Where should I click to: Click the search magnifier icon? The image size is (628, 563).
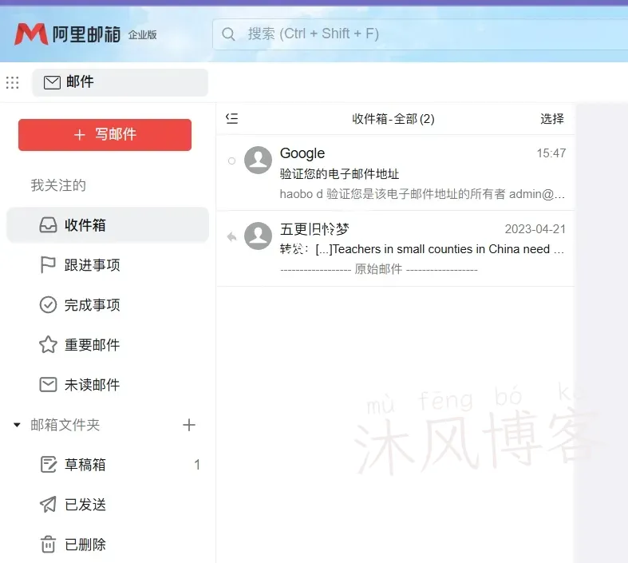pyautogui.click(x=229, y=34)
